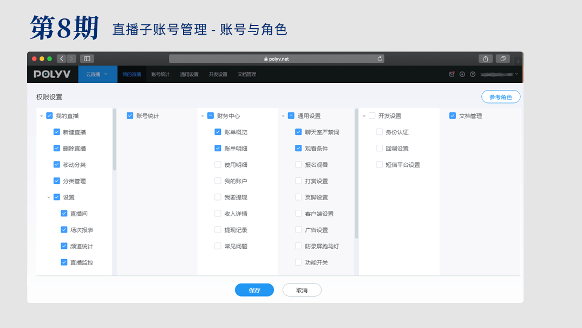Open the 开发设置 nav tab
The image size is (582, 328).
click(x=218, y=74)
